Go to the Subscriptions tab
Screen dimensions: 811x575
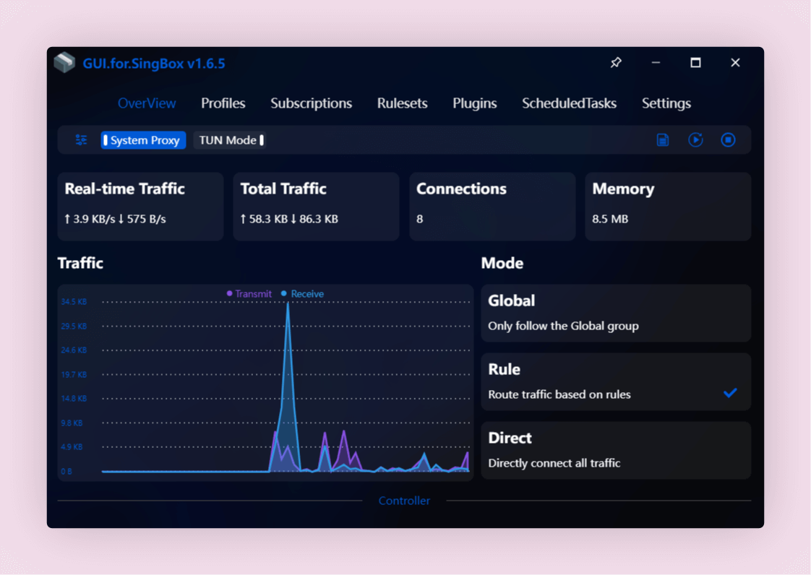pyautogui.click(x=312, y=103)
